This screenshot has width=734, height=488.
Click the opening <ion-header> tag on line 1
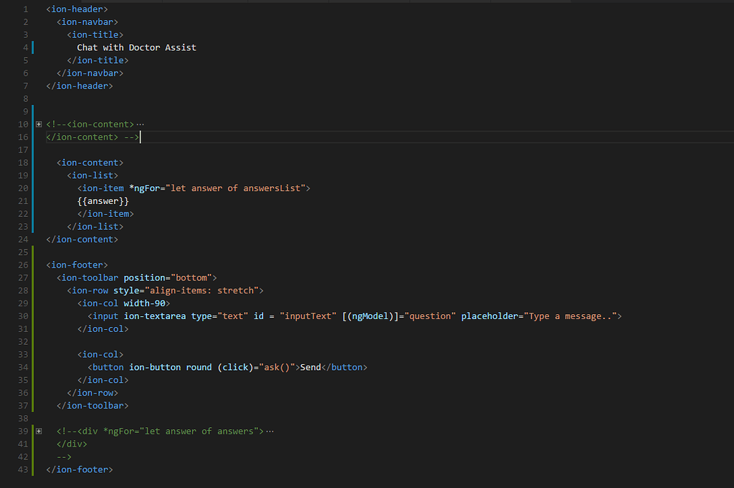point(77,9)
